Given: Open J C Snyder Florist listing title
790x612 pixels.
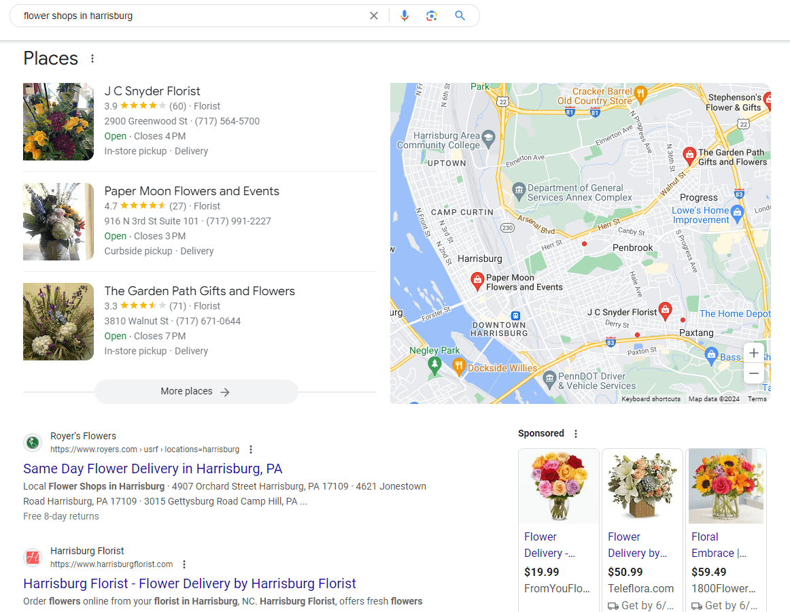Looking at the screenshot, I should pos(152,91).
